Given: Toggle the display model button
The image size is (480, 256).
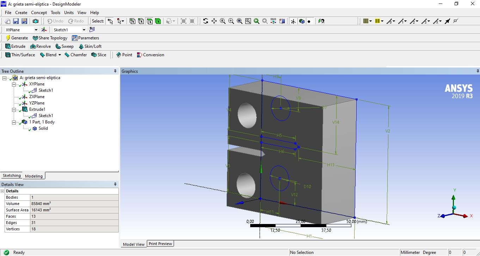Looking at the screenshot, I should click(302, 21).
